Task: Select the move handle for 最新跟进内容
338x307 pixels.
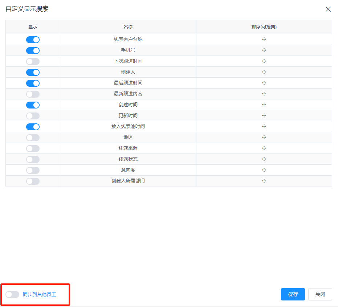Action: click(264, 94)
